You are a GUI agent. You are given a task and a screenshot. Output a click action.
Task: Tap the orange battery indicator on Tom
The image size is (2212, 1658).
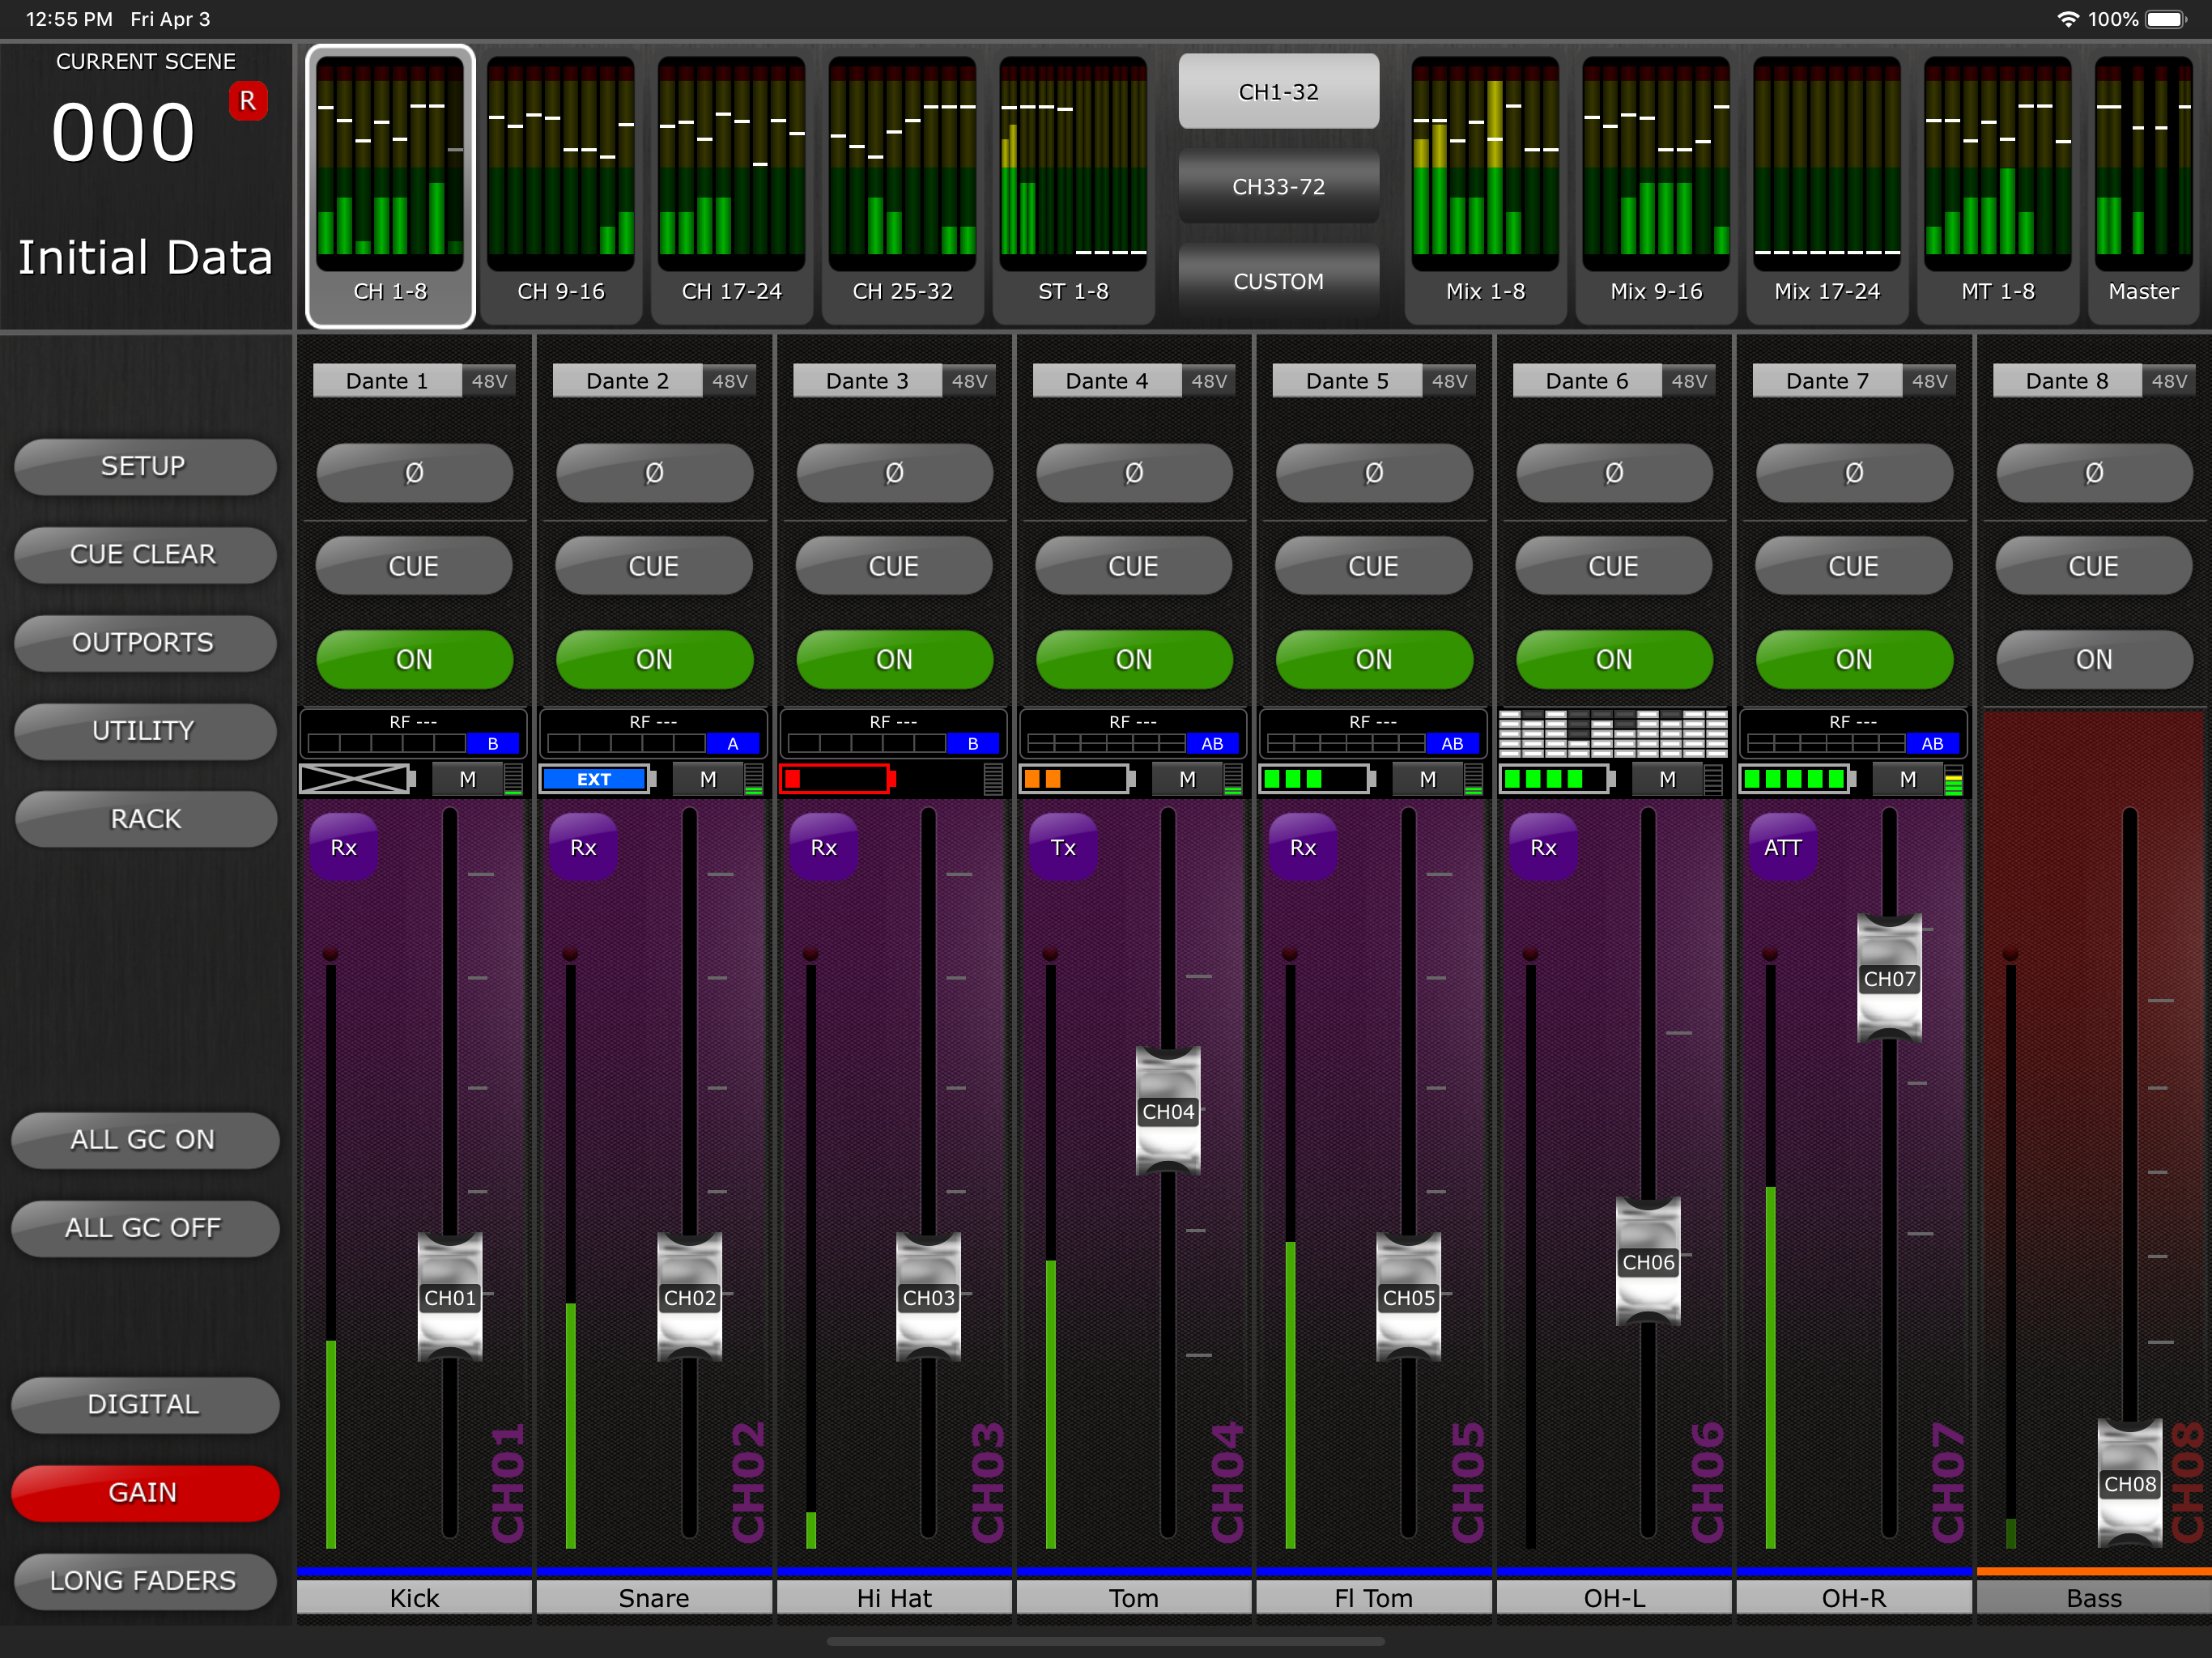1077,779
